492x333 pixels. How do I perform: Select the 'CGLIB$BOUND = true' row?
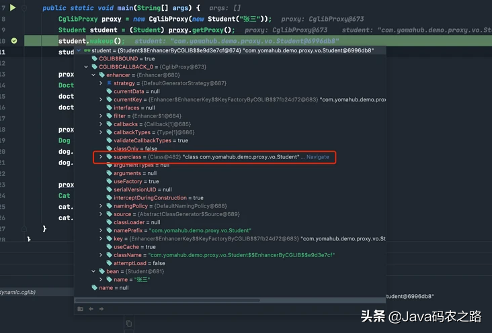pyautogui.click(x=230, y=58)
